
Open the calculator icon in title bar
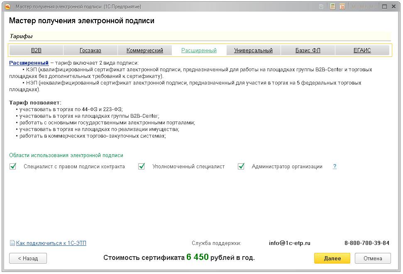pyautogui.click(x=332, y=7)
